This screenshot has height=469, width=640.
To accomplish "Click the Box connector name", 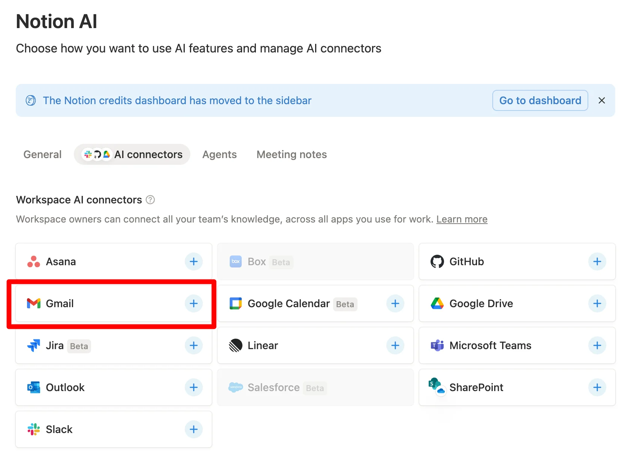I will coord(257,261).
